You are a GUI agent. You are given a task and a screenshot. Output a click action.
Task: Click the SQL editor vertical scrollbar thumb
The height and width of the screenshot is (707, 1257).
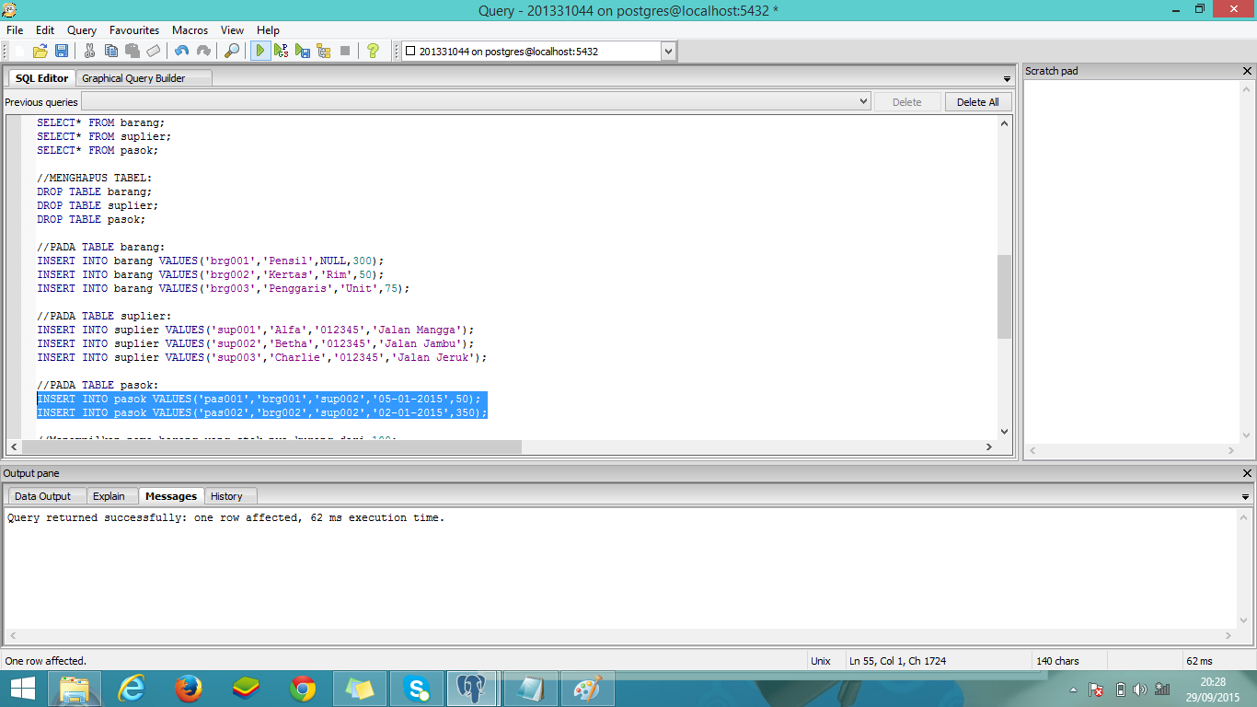tap(1004, 297)
